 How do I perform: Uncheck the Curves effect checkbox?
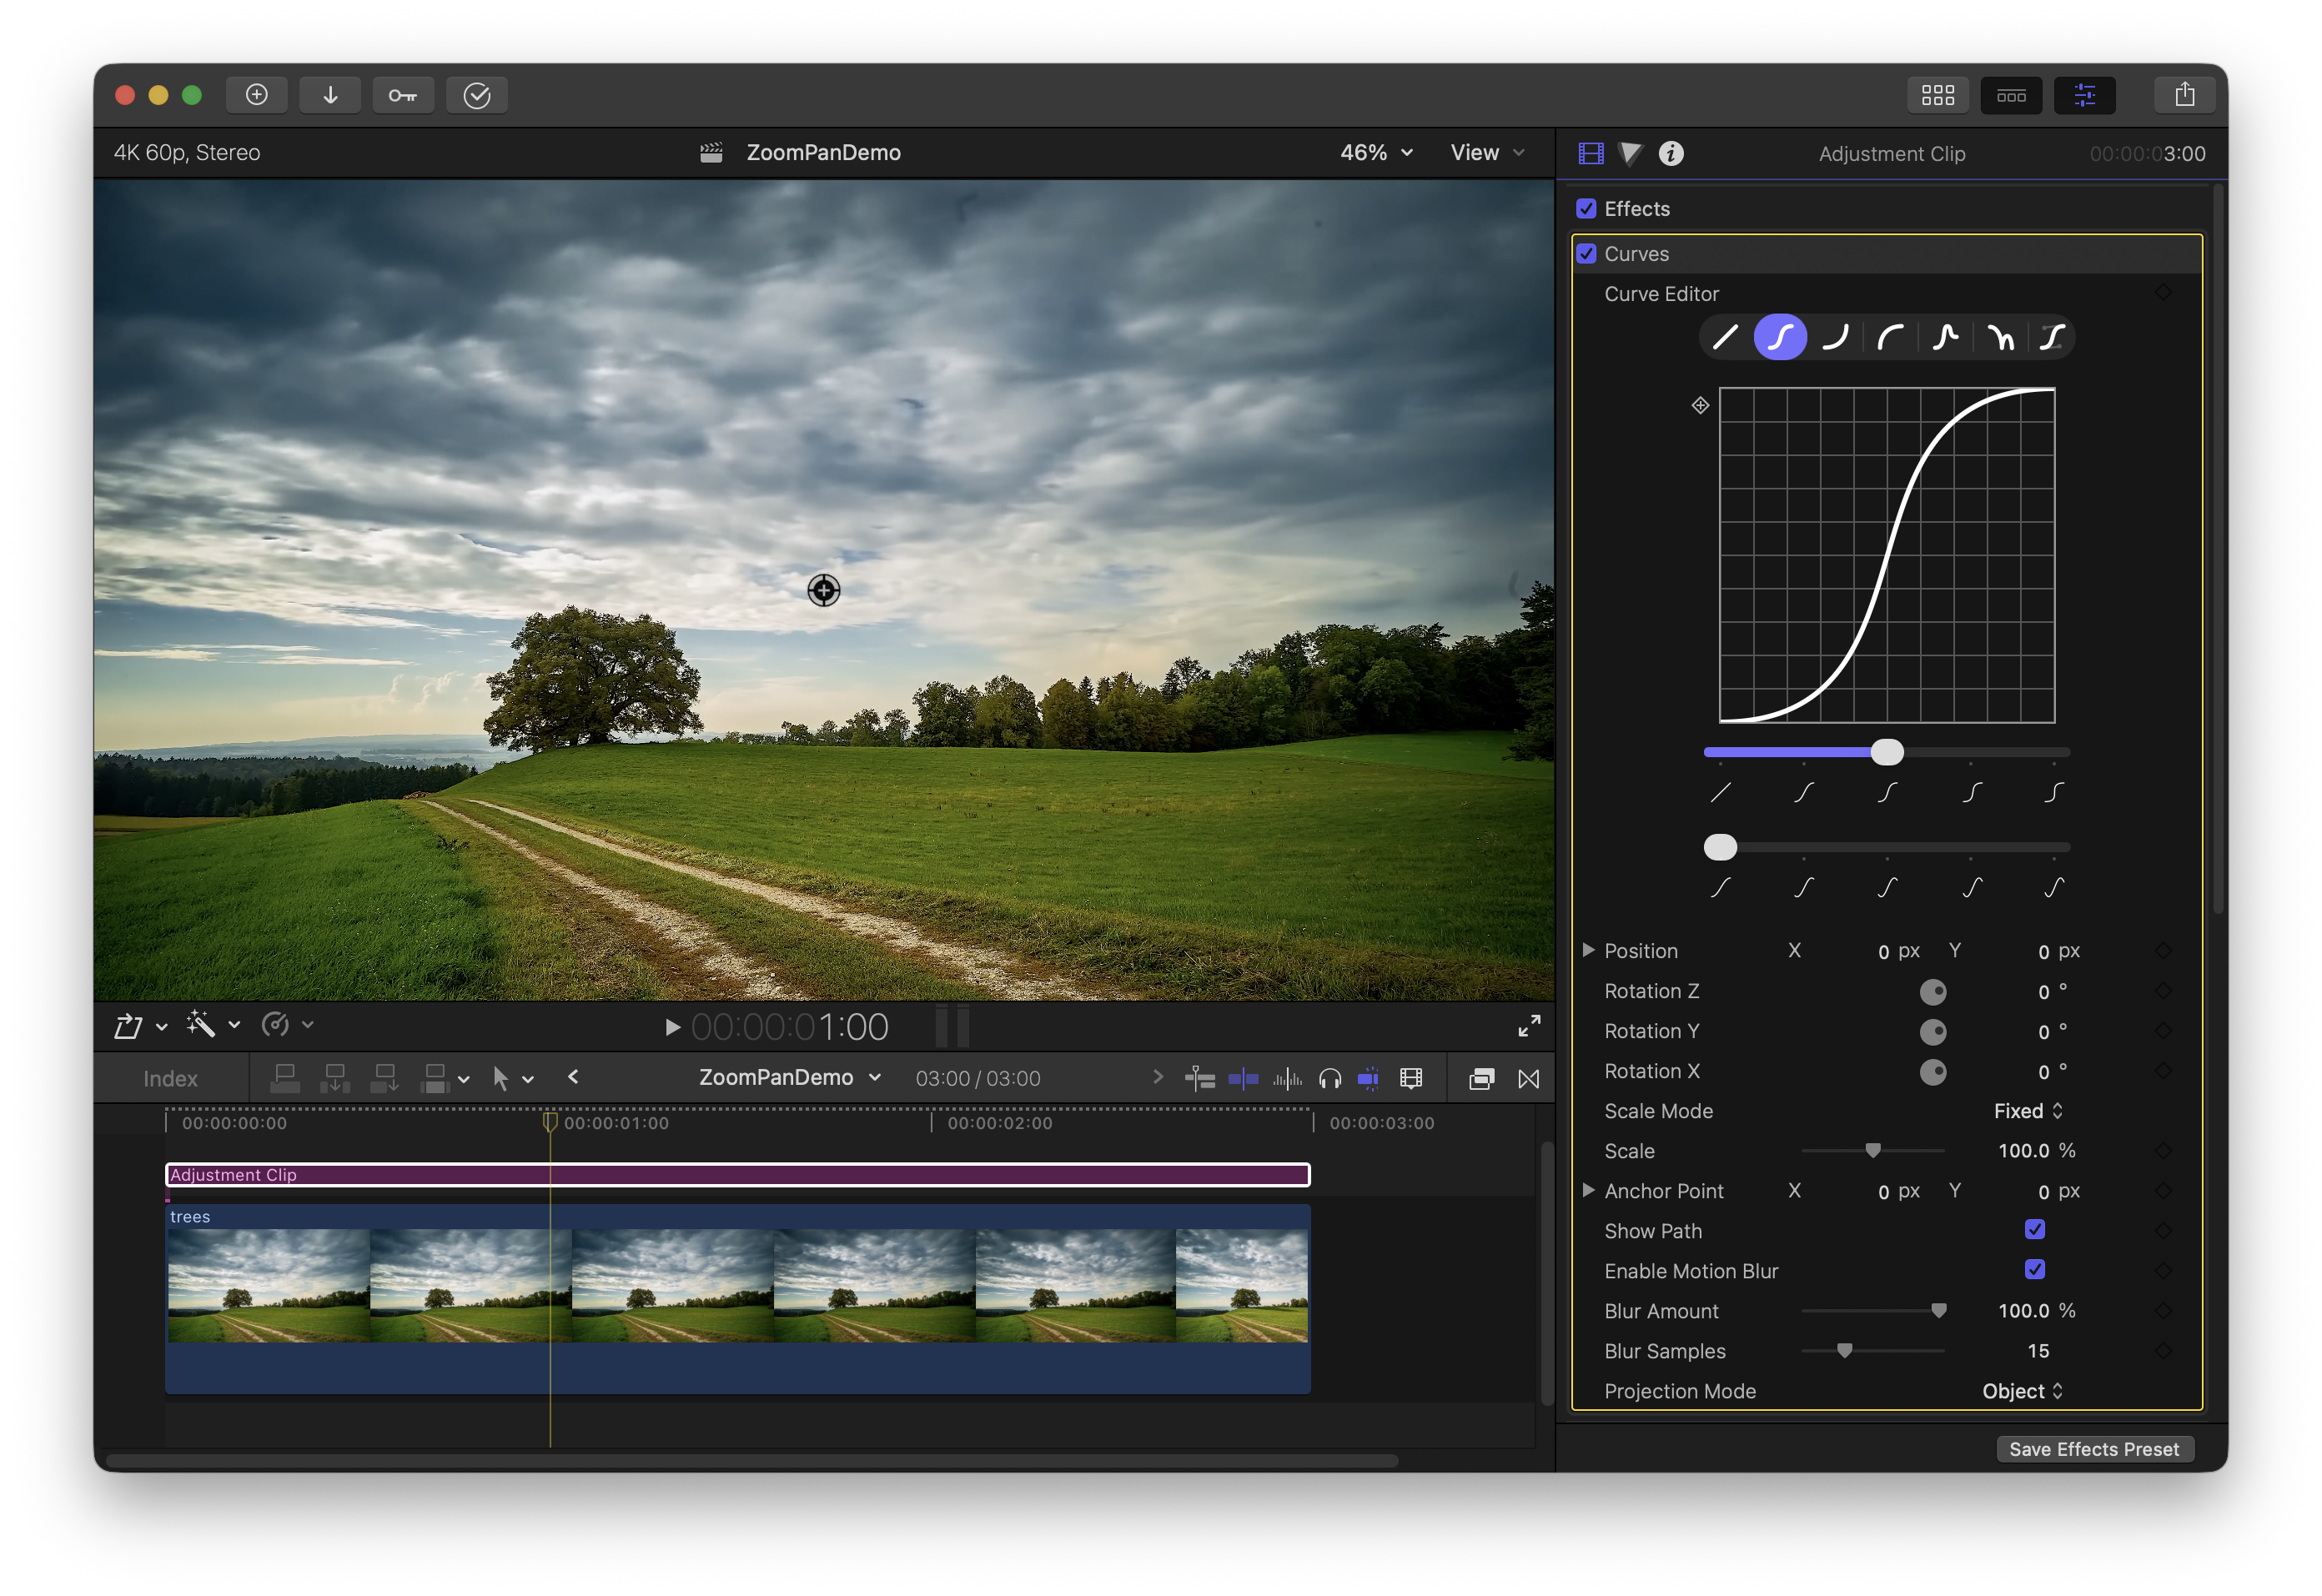pos(1587,254)
